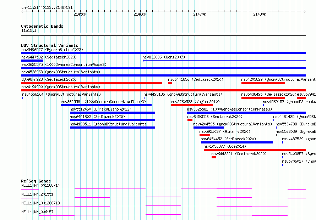Click the nsv4194900 (gnomADStructuralVariants) label
The image size is (316, 220).
(61, 87)
